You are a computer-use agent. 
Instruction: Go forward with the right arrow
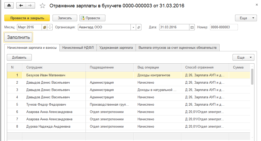coord(30,6)
